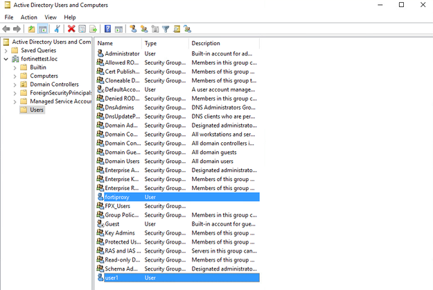Screen dimensions: 433x290
Task: Click Add to group toolbar icon
Action: tap(188, 28)
